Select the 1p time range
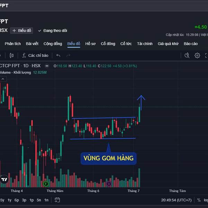208x208 pixels. pyautogui.click(x=32, y=200)
